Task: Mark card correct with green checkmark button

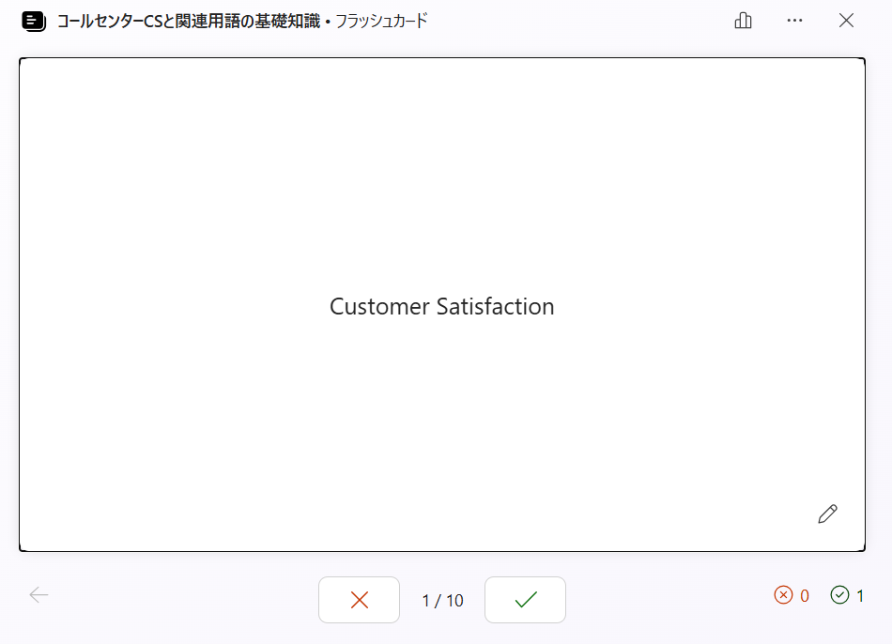Action: [525, 600]
